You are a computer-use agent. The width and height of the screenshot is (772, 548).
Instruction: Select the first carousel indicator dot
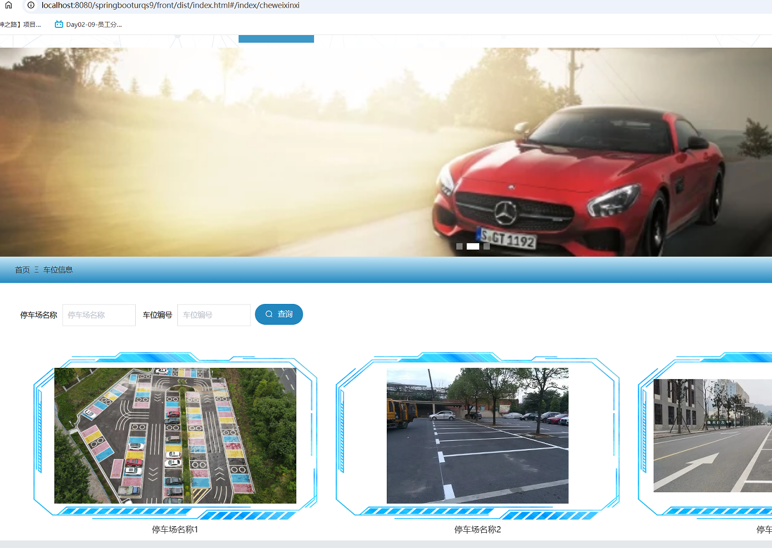pyautogui.click(x=459, y=247)
